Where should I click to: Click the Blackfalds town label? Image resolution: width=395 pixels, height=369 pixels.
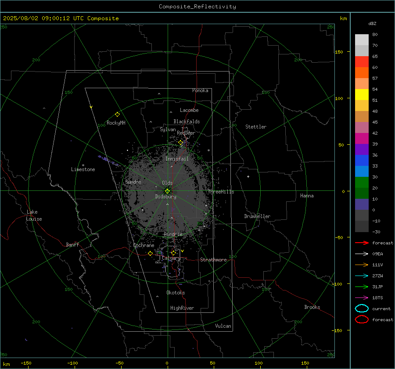pos(187,122)
